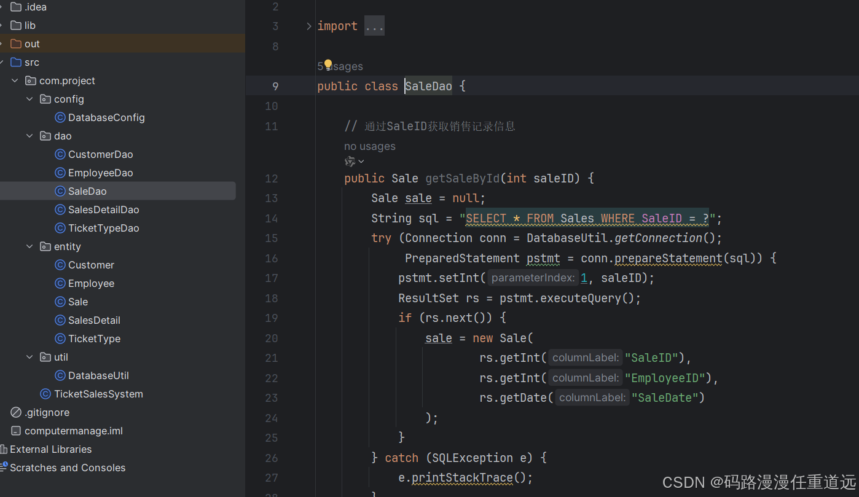Collapse the dao package chevron
Image resolution: width=859 pixels, height=497 pixels.
(x=29, y=136)
